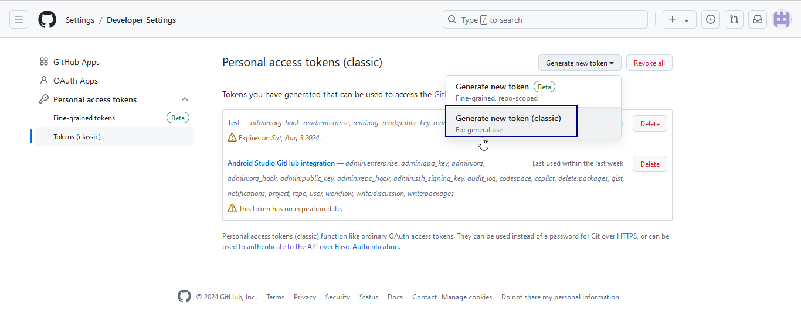Click the Personal access tokens (classic) heading
Viewport: 801px width, 317px height.
click(x=302, y=63)
